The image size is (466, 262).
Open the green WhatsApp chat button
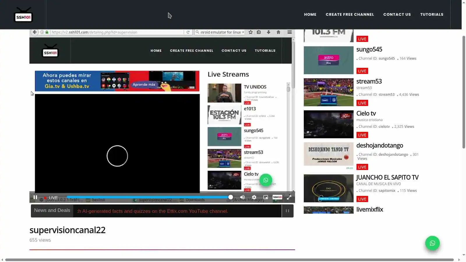pos(433,243)
